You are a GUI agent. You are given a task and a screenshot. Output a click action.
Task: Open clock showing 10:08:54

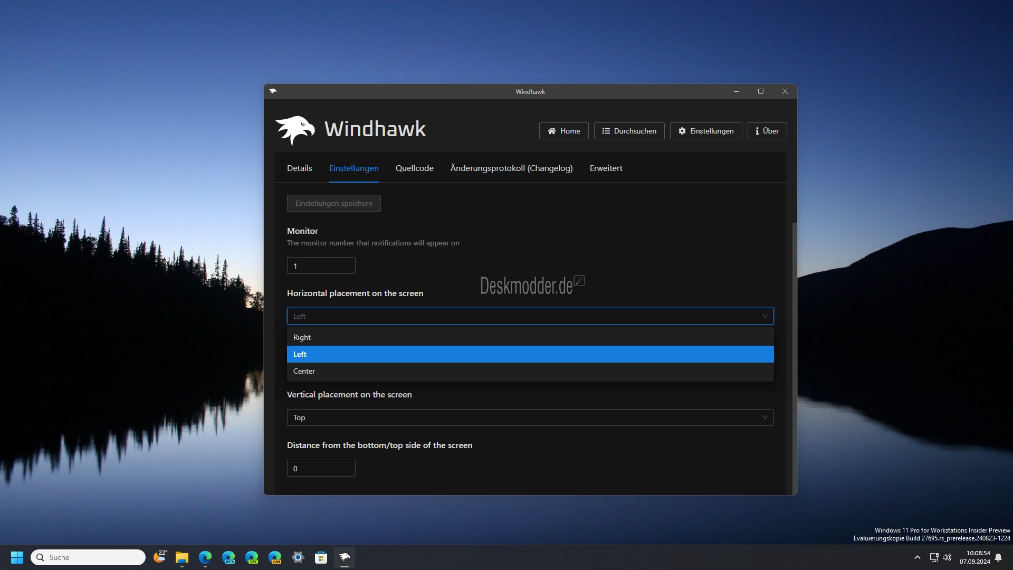point(974,557)
